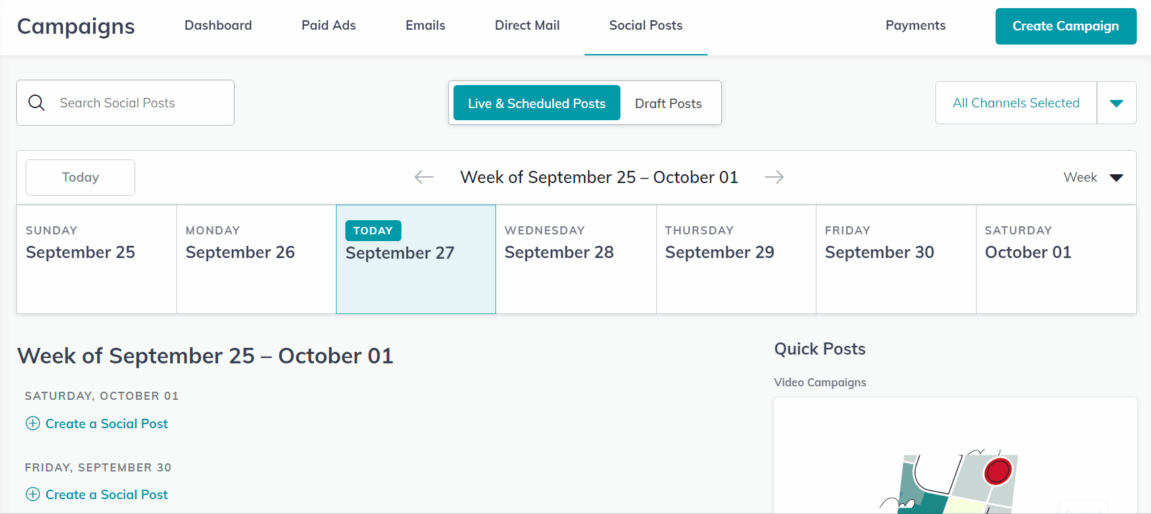Click plus icon for Friday, September 30

click(x=32, y=494)
